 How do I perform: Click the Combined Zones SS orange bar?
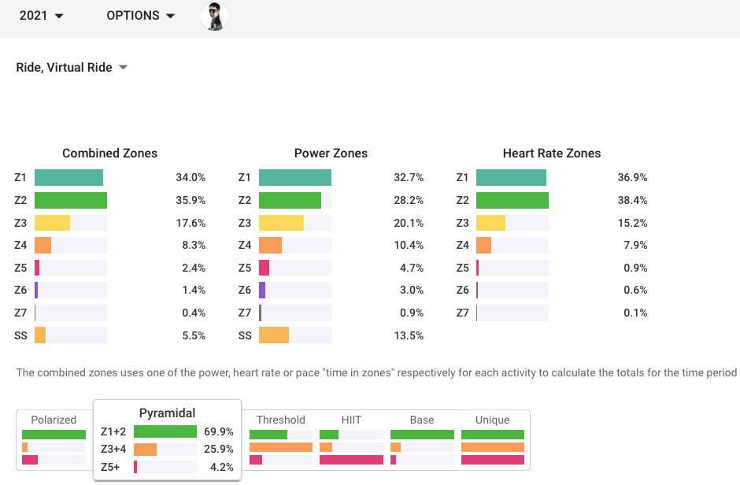click(x=40, y=335)
